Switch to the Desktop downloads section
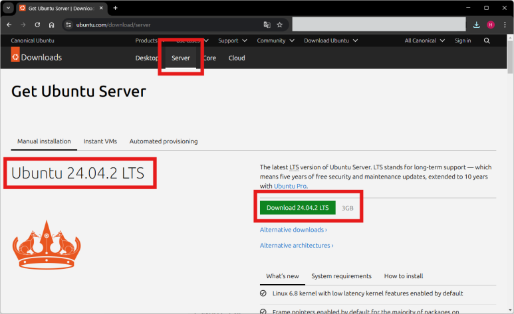Image resolution: width=514 pixels, height=314 pixels. pyautogui.click(x=147, y=58)
